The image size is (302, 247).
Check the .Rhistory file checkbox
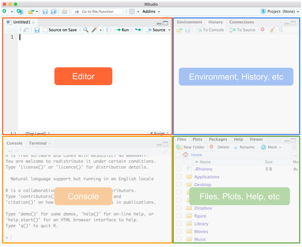click(x=179, y=169)
